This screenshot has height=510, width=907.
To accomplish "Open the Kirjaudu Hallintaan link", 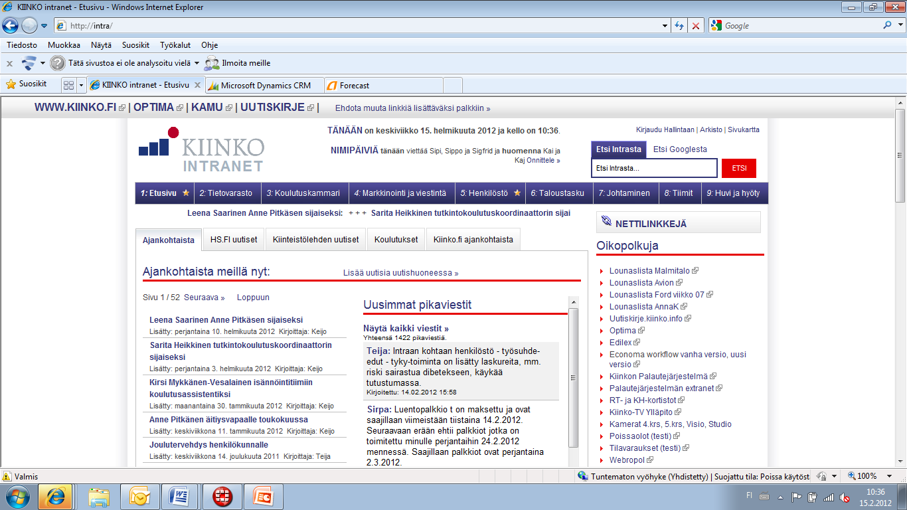I will [x=665, y=130].
